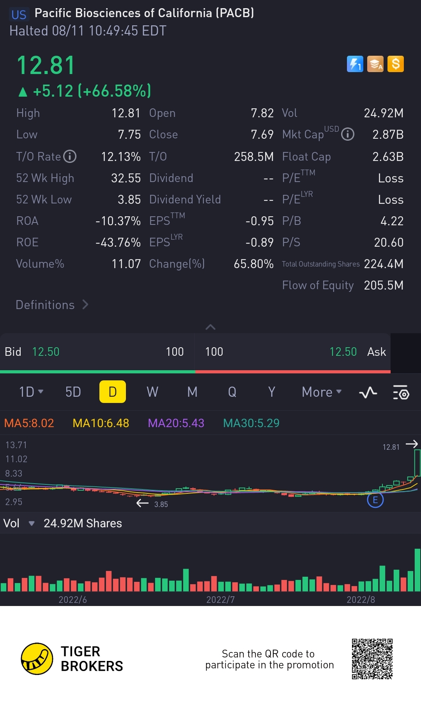The width and height of the screenshot is (421, 712).
Task: Open chart settings list icon
Action: [x=401, y=392]
